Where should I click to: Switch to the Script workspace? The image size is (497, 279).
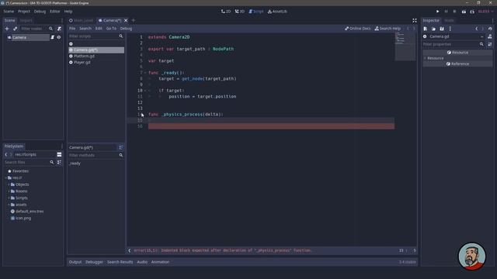(255, 12)
